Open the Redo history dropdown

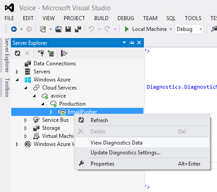[x=115, y=29]
